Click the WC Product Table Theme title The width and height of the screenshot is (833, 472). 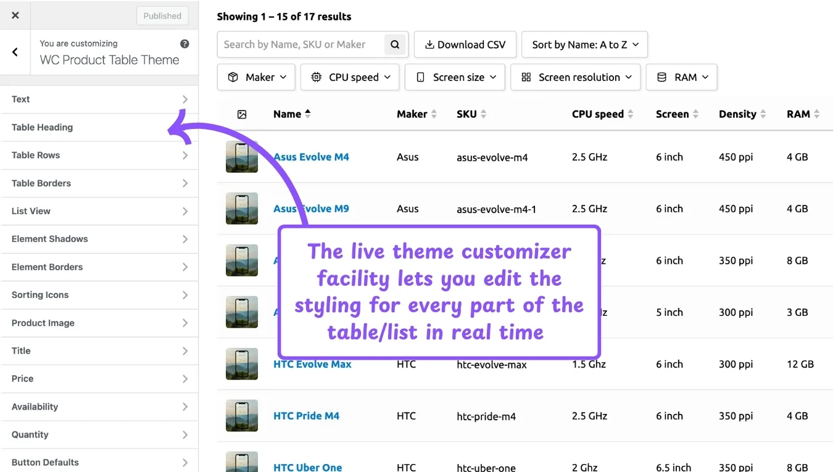(109, 60)
